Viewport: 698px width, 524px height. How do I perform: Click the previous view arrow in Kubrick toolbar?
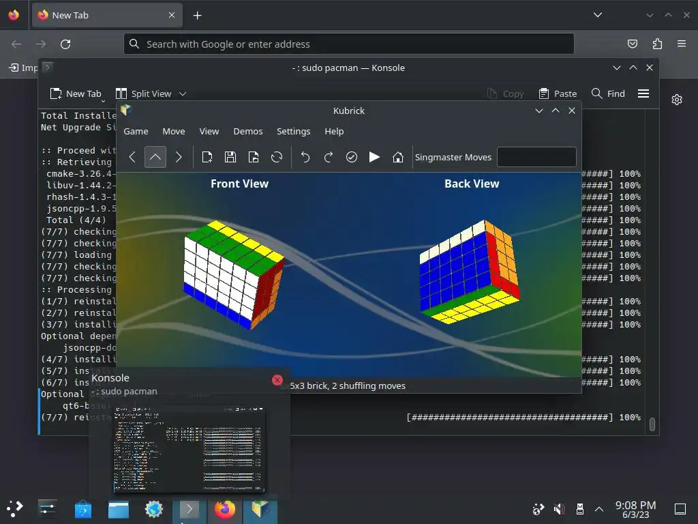point(132,157)
